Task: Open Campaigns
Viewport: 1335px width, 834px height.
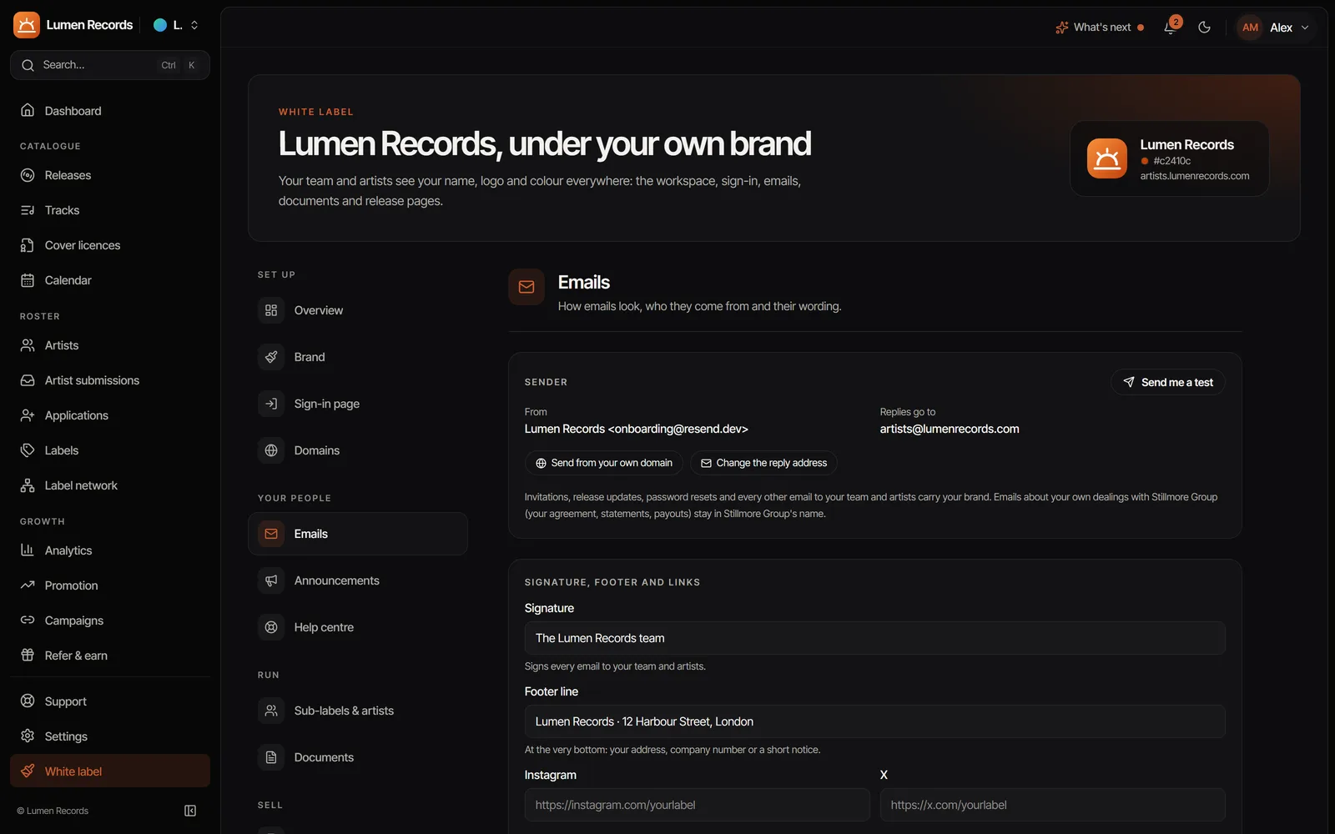Action: tap(110, 620)
